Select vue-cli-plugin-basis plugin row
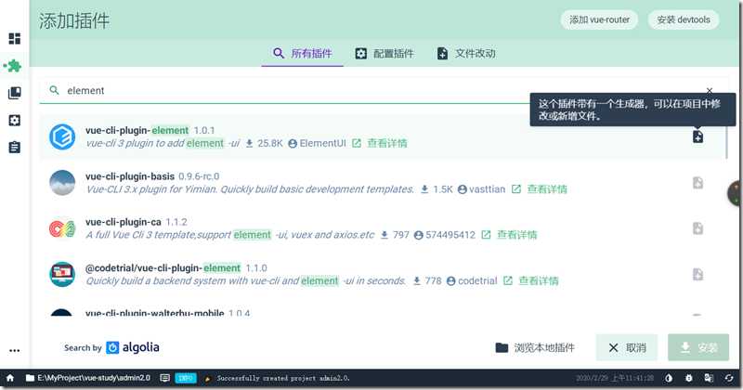This screenshot has height=390, width=743. pos(383,182)
